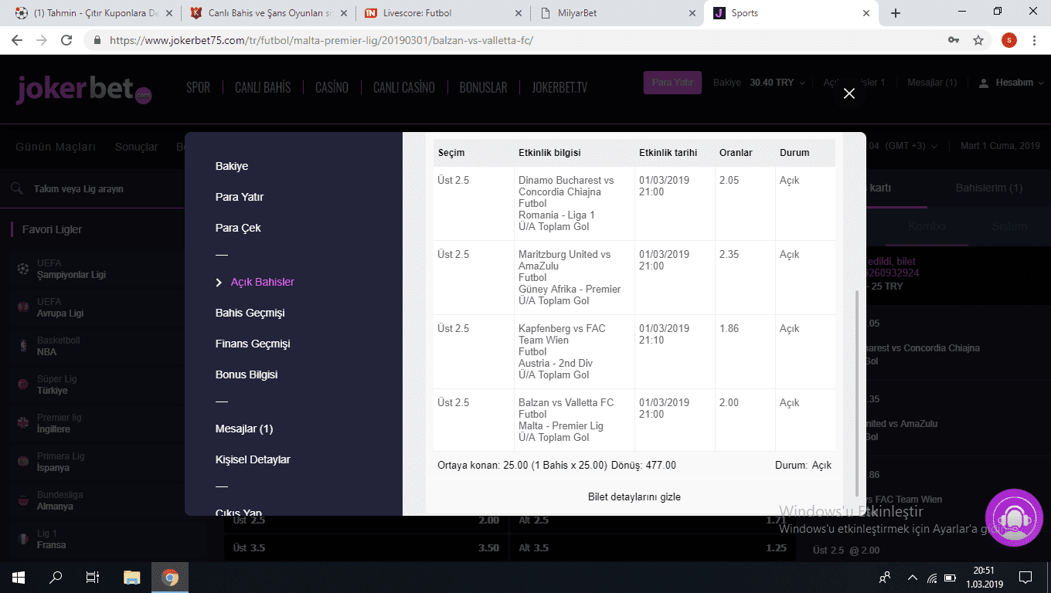Open the GMT +3 timezone dropdown
This screenshot has width=1051, height=593.
tap(910, 146)
